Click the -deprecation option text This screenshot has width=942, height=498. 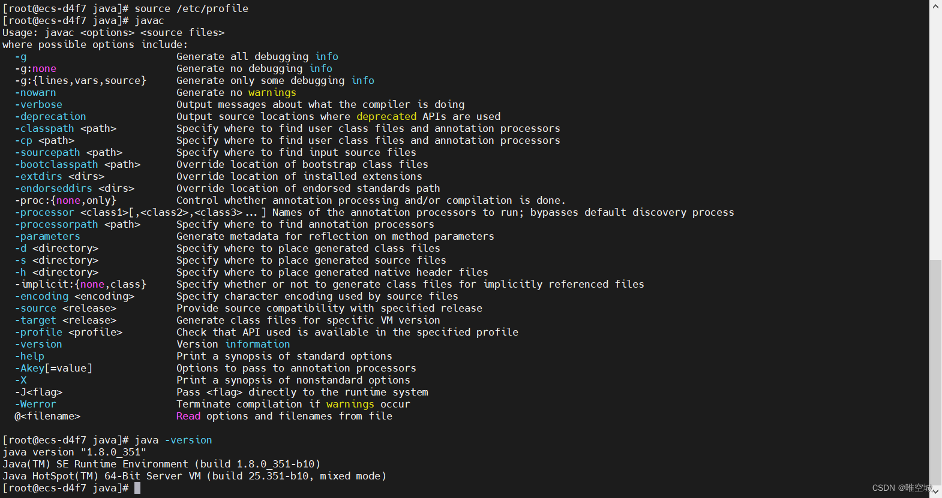point(50,116)
